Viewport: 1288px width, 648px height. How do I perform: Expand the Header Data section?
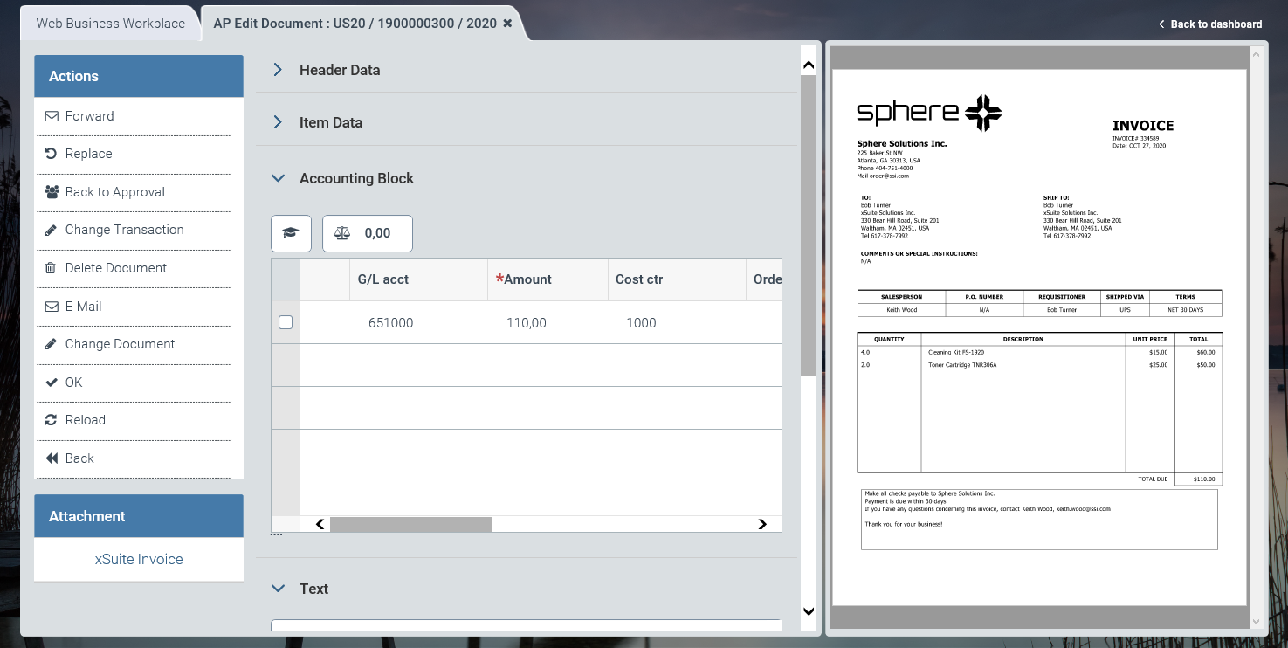[x=278, y=70]
